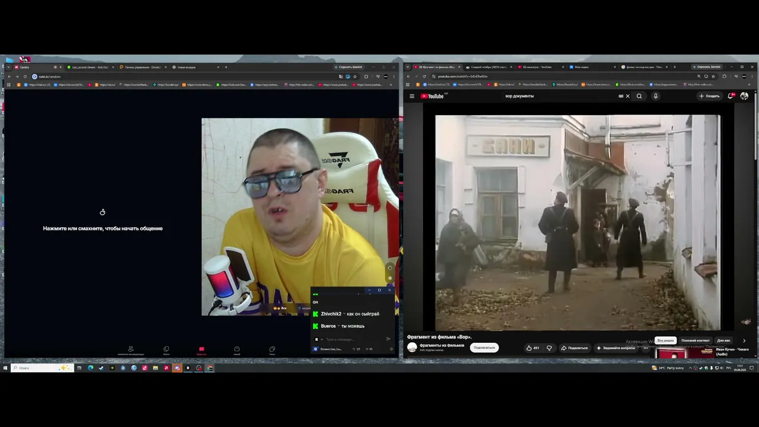
Task: Click Zhivchik2 username in chat
Action: 331,314
